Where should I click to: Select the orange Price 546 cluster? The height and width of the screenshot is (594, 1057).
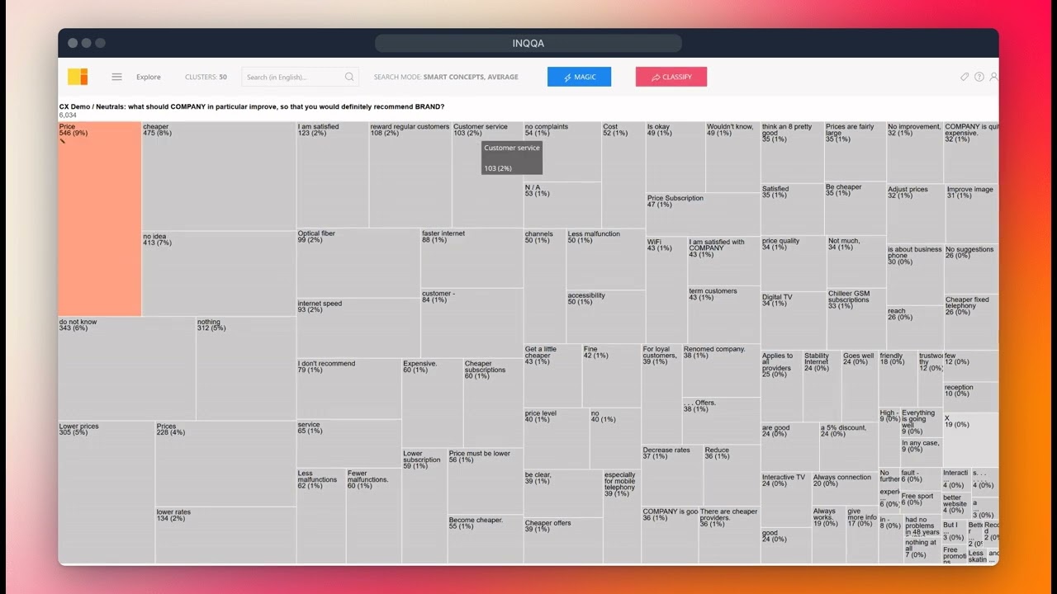100,219
